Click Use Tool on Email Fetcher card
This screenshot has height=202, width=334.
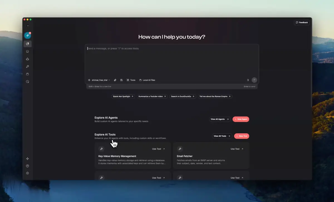[237, 149]
